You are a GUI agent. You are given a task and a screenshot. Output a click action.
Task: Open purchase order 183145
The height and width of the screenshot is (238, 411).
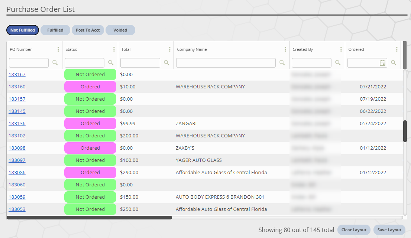17,111
